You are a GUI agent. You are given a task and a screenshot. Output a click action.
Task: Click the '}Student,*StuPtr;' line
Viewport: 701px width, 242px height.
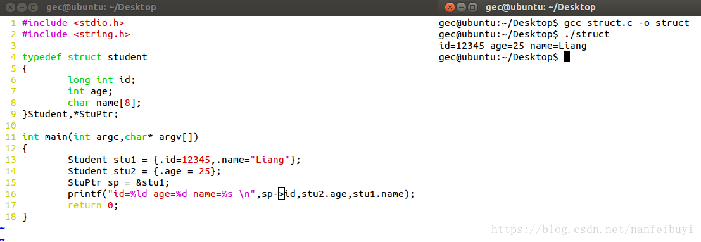point(70,114)
